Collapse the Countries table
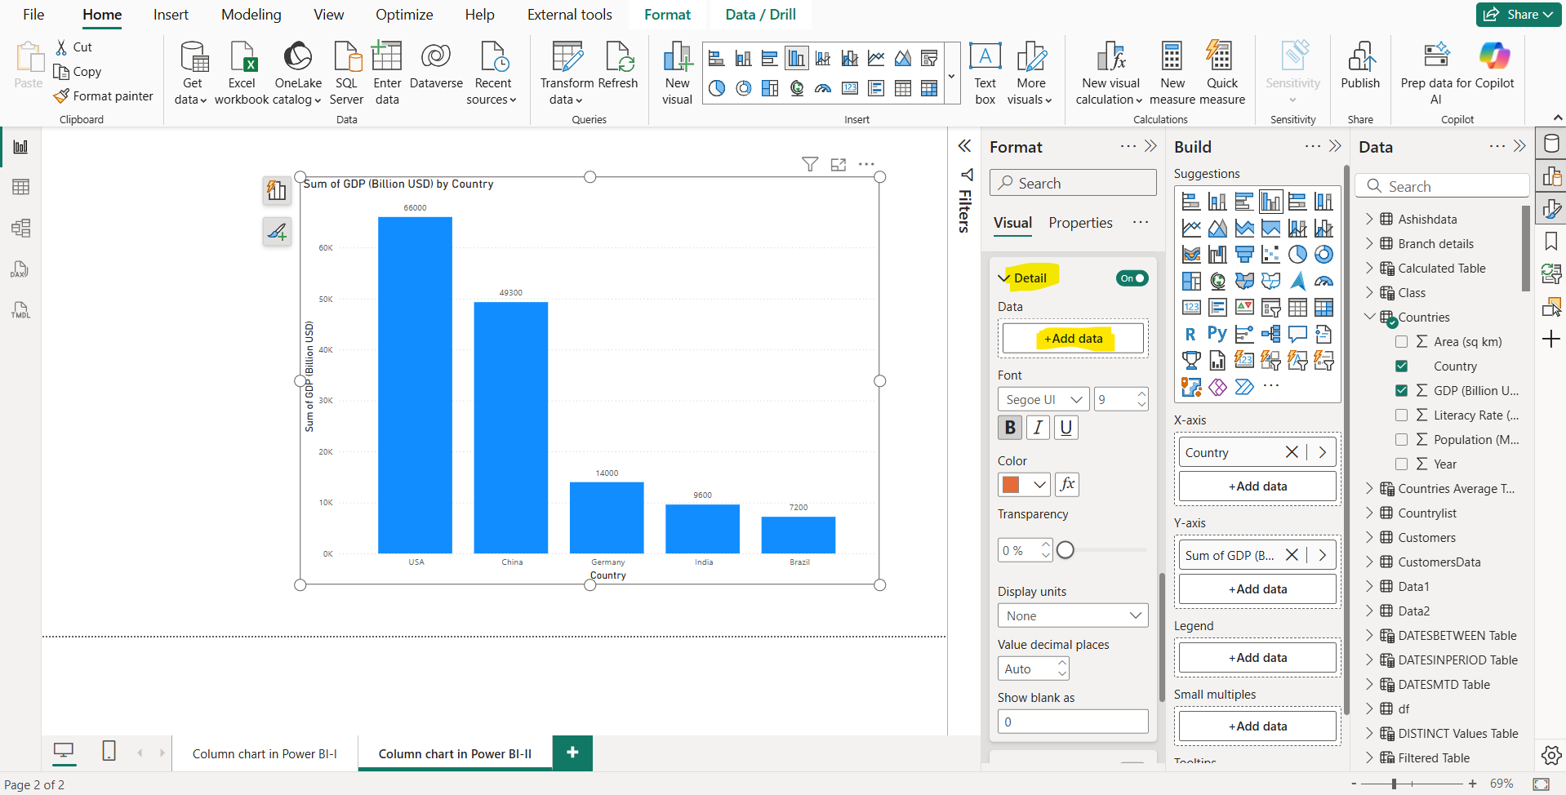This screenshot has width=1566, height=795. tap(1369, 317)
